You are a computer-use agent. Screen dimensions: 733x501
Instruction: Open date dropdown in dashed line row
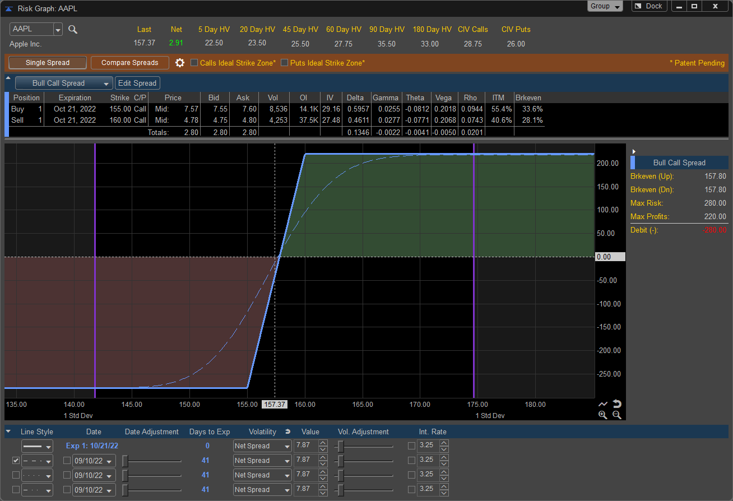pyautogui.click(x=94, y=461)
